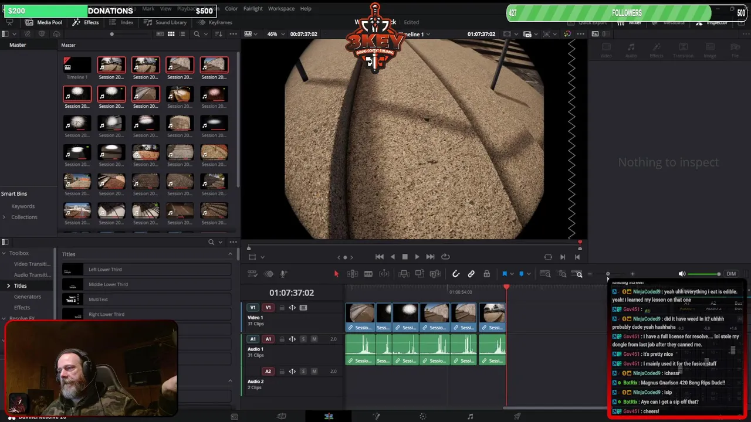Open the marker color dropdown arrow
The image size is (751, 422).
point(529,274)
